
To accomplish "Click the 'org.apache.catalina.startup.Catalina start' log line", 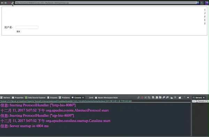I will pos(78,121).
